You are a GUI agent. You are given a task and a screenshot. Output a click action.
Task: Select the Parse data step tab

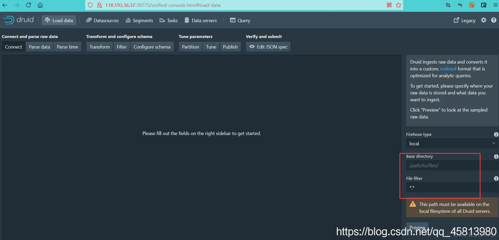click(39, 47)
